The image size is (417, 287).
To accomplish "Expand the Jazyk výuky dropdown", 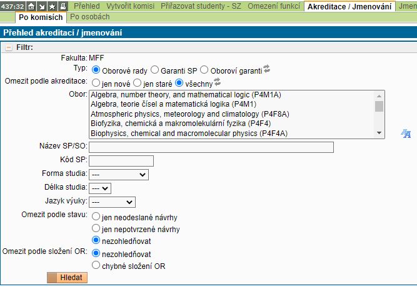I will click(x=112, y=202).
